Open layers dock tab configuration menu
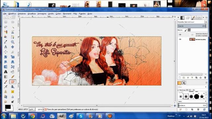 pos(206,18)
